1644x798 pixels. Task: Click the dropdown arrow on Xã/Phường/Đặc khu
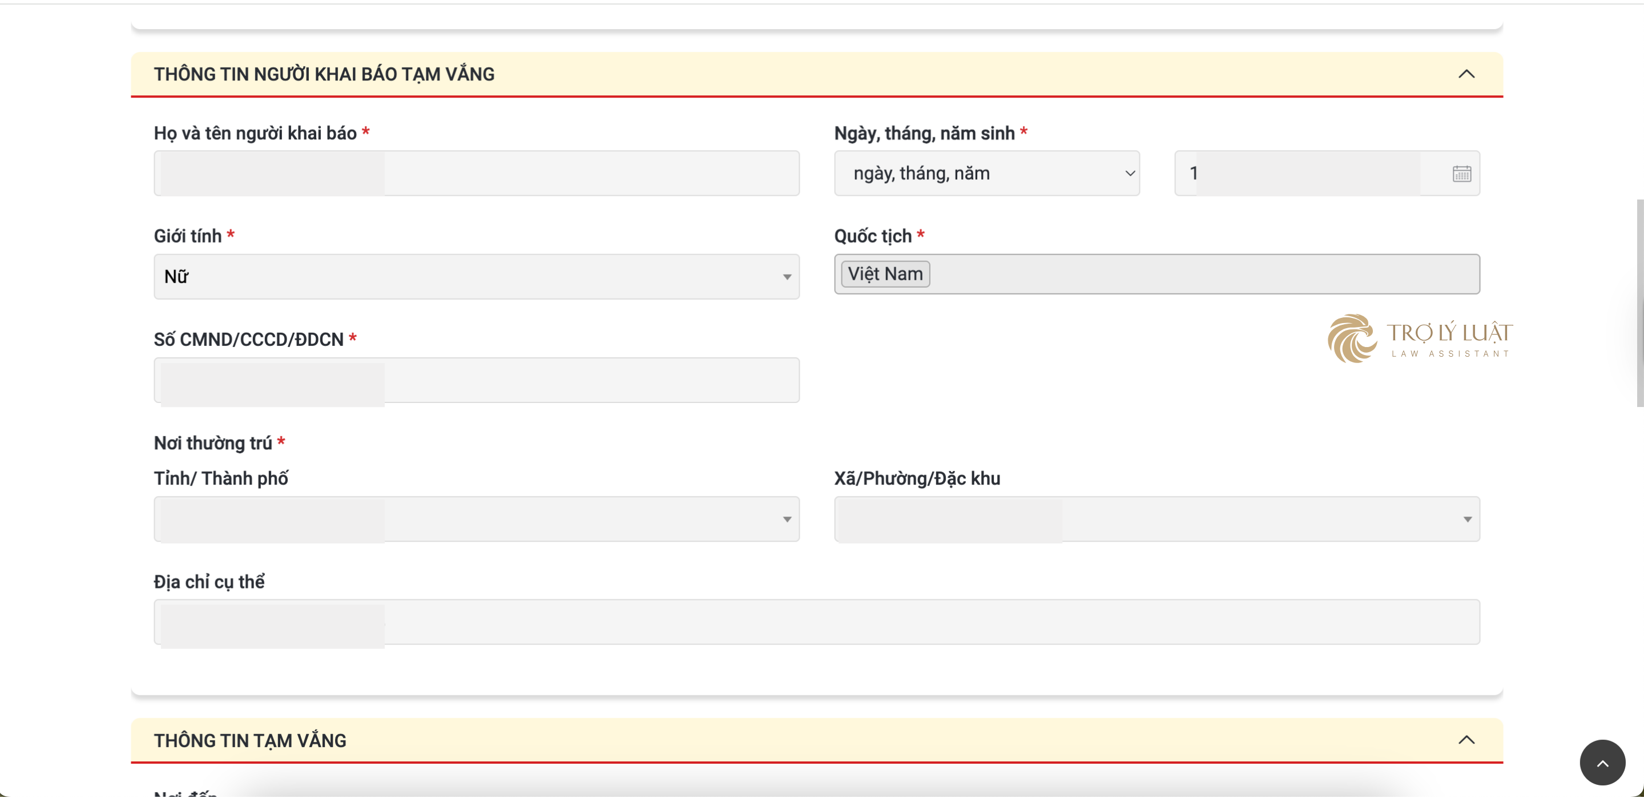(1466, 519)
